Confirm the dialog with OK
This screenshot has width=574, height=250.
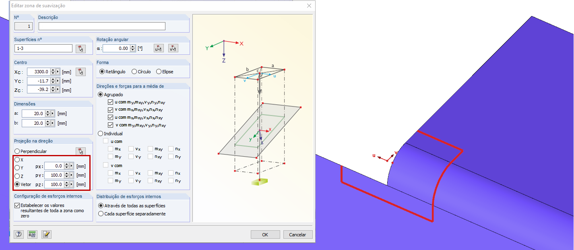265,234
